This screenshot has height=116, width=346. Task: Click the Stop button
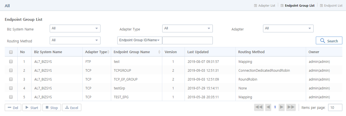click(x=52, y=108)
